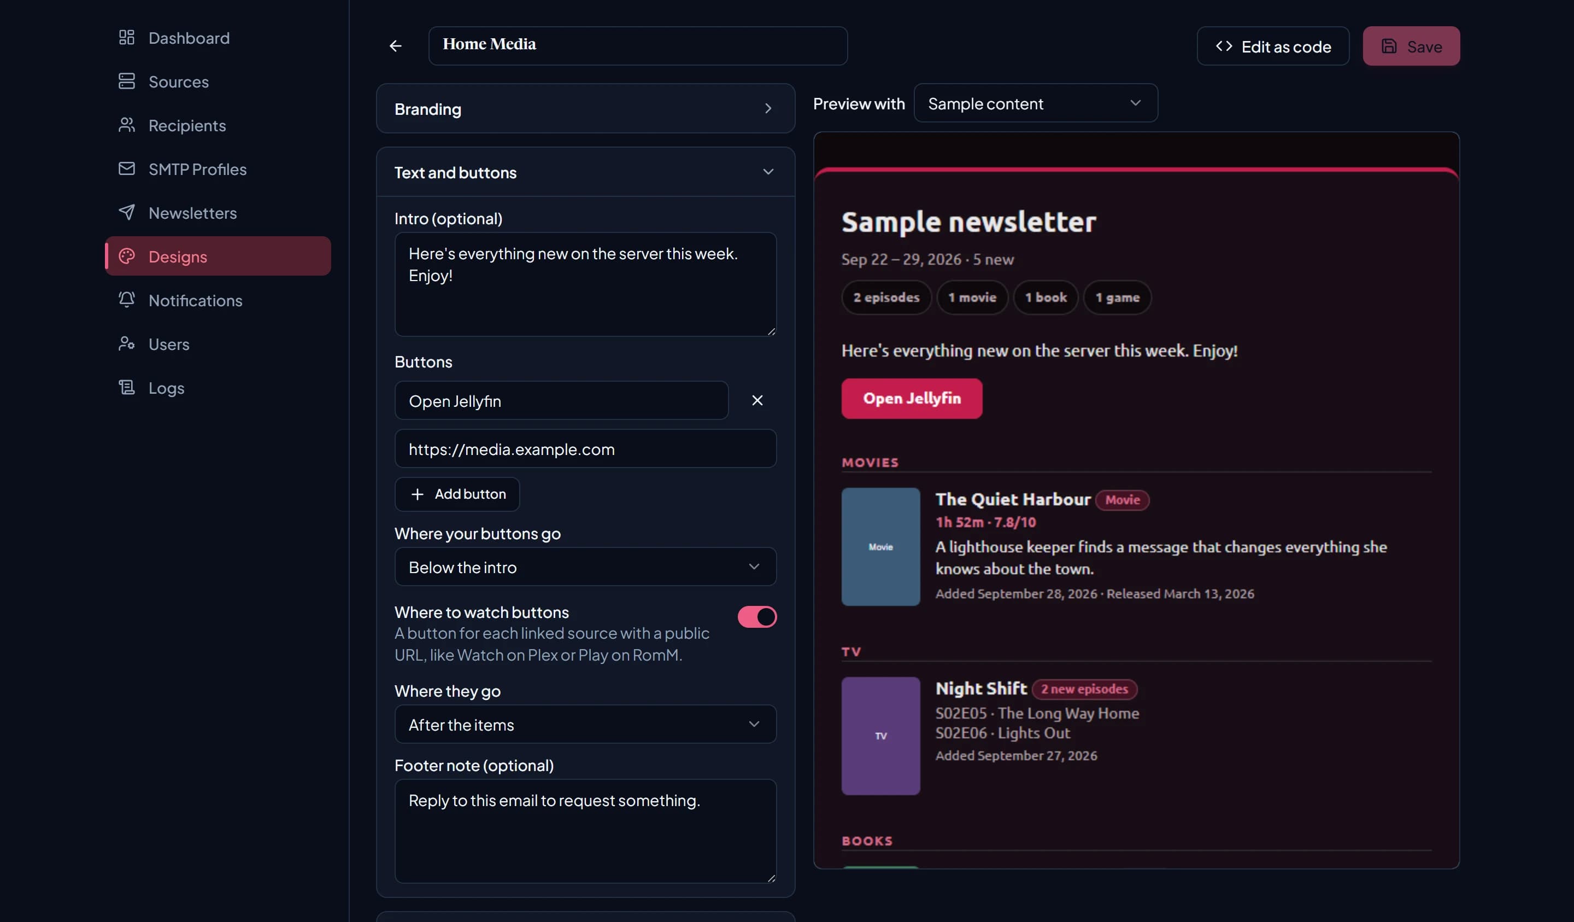
Task: Click the Recipients people icon
Action: click(127, 125)
